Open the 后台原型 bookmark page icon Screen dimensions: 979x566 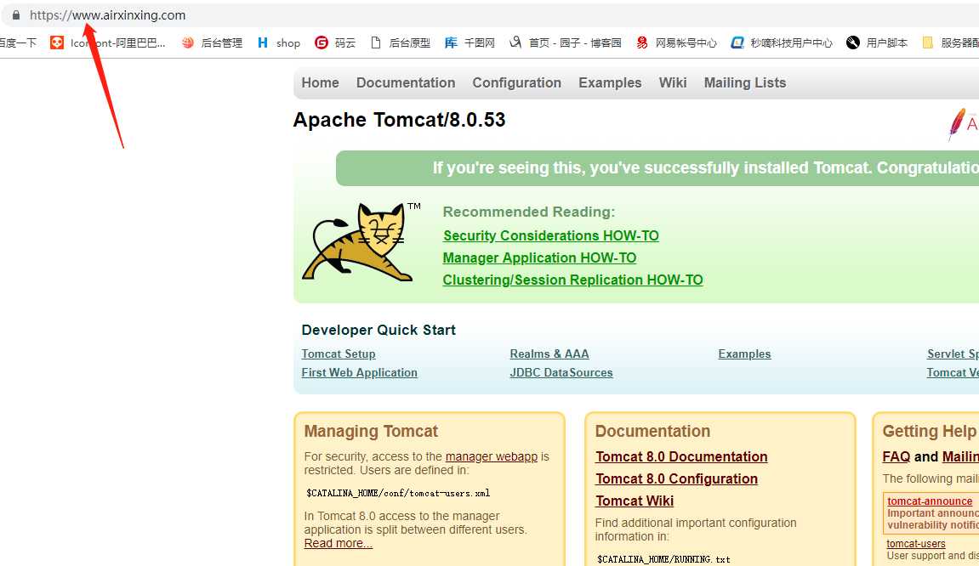point(375,42)
